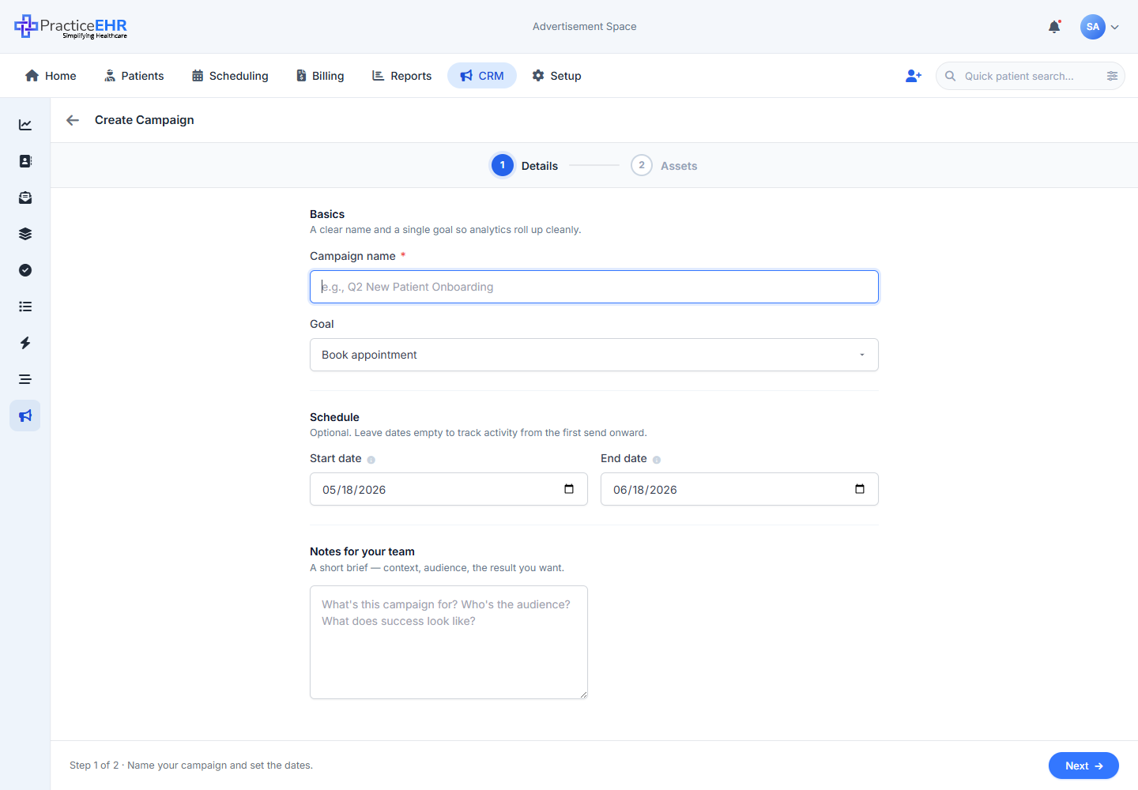Open the bulleted list sidebar icon
This screenshot has width=1138, height=790.
point(25,307)
